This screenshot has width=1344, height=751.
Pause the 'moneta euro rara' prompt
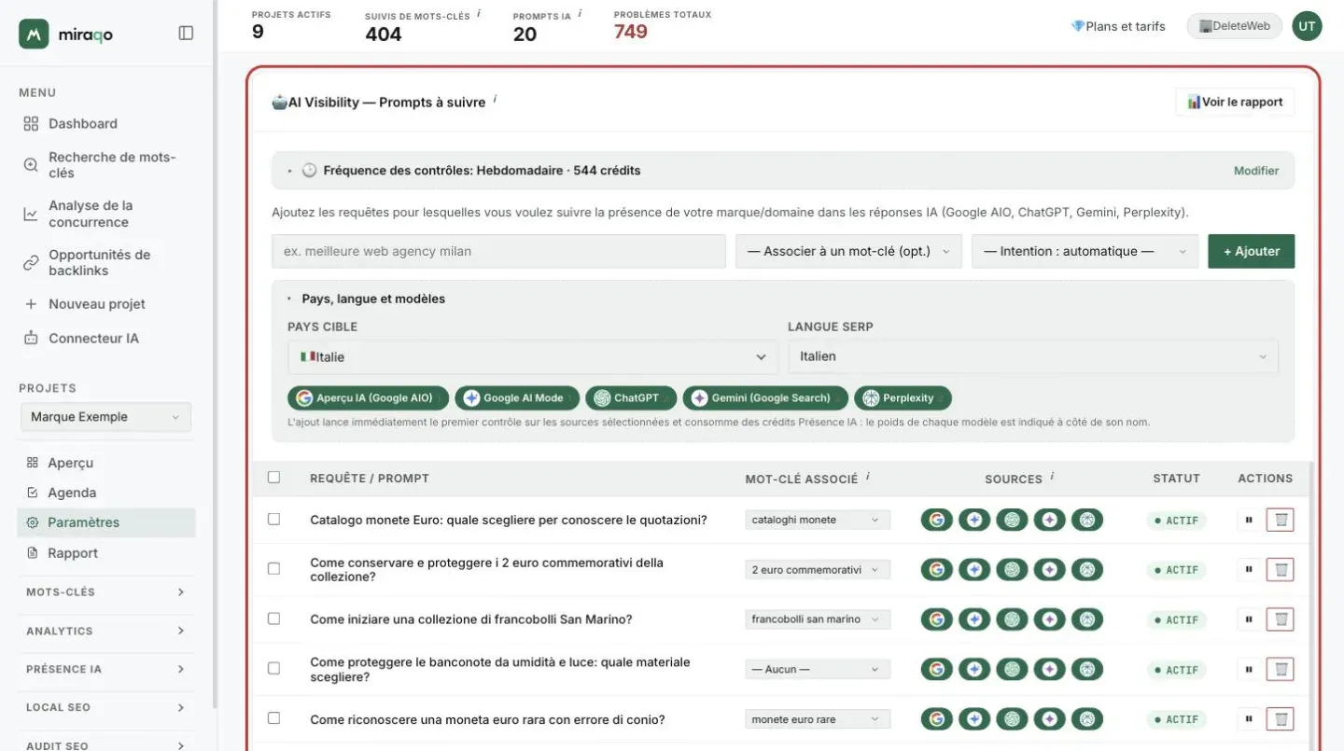coord(1248,719)
